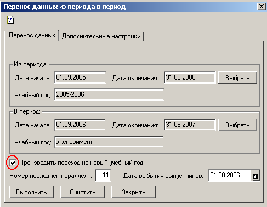This screenshot has width=267, height=207.
Task: Open the help question-mark icon
Action: click(10, 20)
